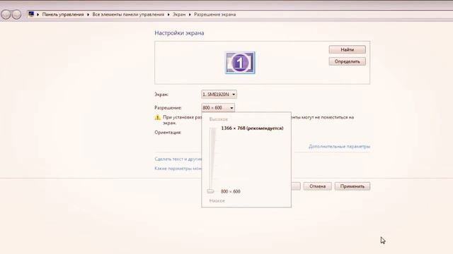Click Разрешение экрана breadcrumb
453x254 pixels.
[214, 14]
